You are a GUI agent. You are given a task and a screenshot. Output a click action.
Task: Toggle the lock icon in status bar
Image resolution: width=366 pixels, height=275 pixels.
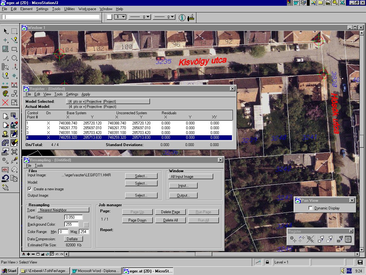point(268,262)
